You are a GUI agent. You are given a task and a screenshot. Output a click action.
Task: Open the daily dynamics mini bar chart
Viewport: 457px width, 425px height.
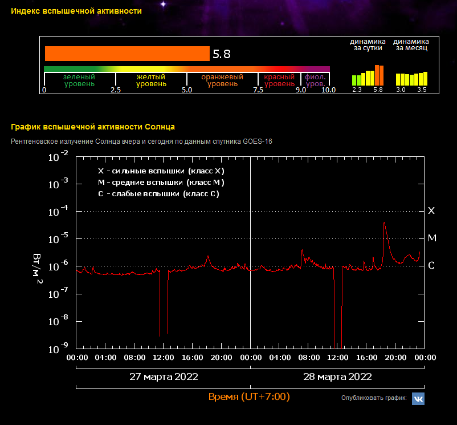pos(368,75)
